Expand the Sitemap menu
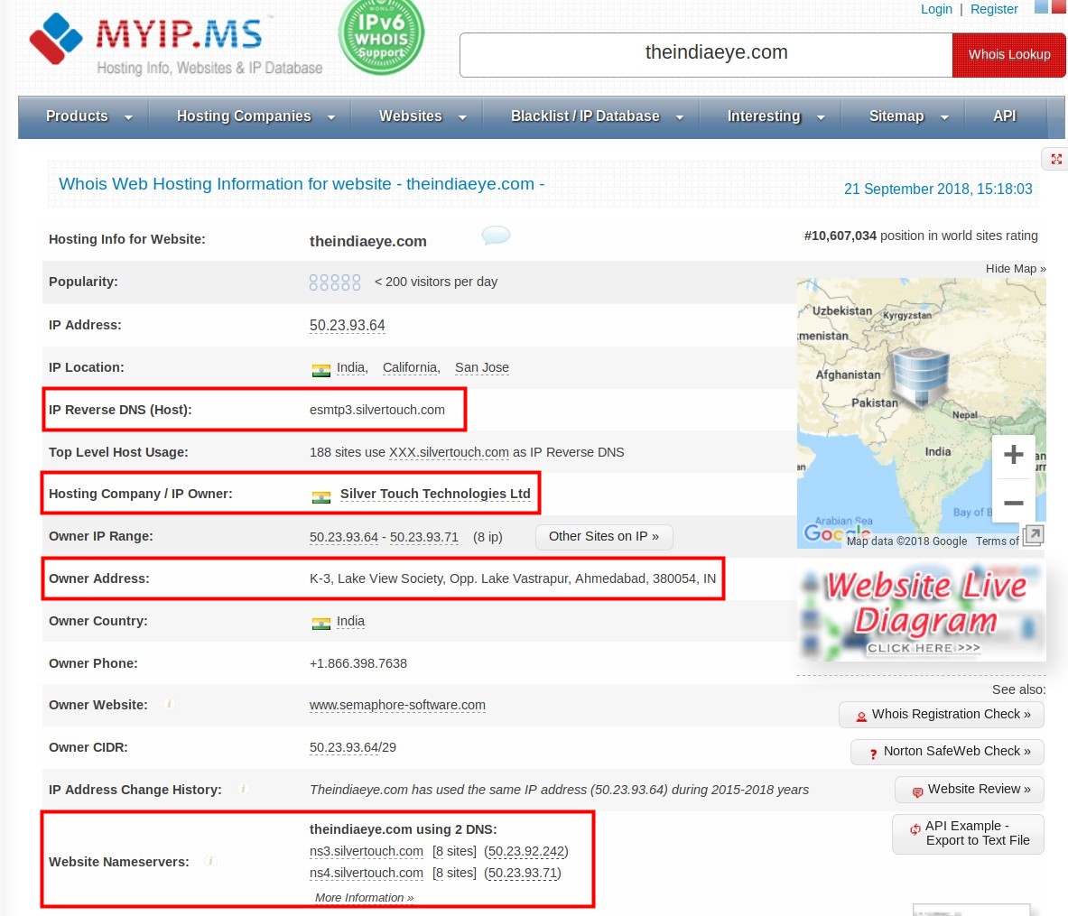This screenshot has height=916, width=1068. coord(908,116)
